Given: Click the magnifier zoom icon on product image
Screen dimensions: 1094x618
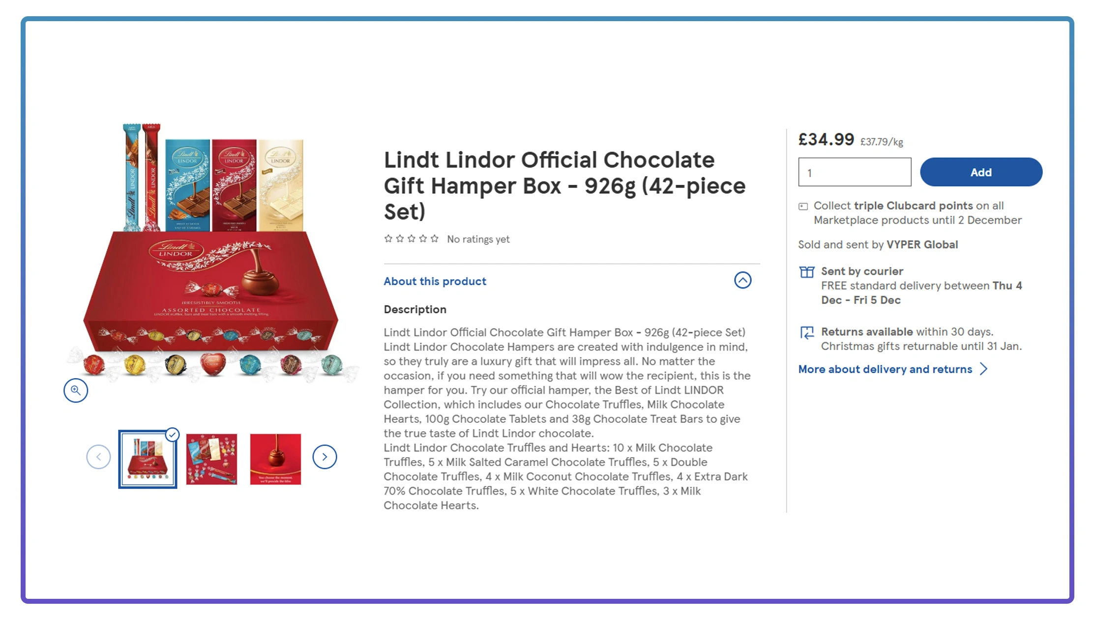Looking at the screenshot, I should [76, 390].
